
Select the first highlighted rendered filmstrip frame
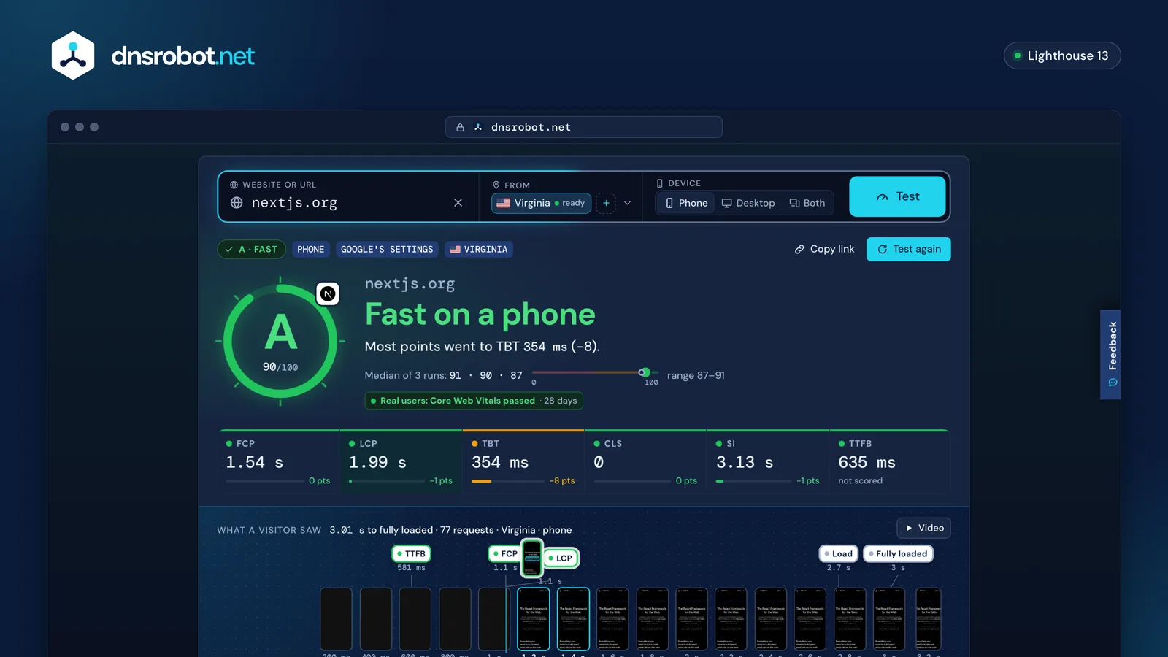click(x=534, y=619)
